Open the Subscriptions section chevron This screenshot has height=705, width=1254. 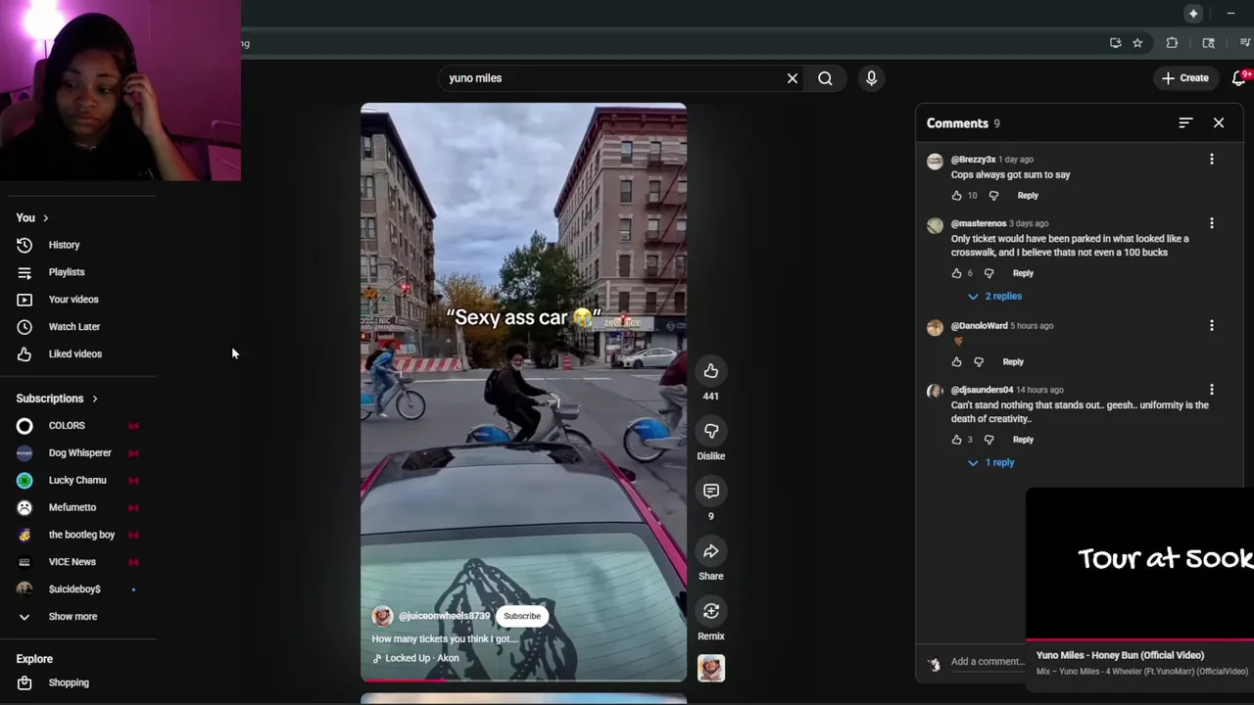click(95, 399)
